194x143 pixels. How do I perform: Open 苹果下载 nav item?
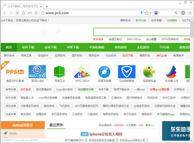pyautogui.click(x=73, y=47)
